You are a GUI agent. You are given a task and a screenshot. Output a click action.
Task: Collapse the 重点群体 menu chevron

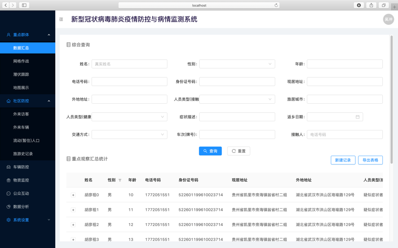pyautogui.click(x=49, y=35)
